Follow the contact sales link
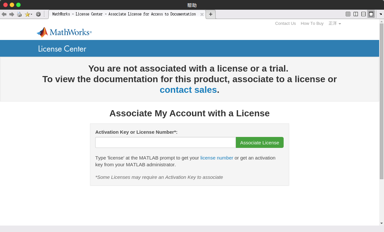This screenshot has height=232, width=384. click(188, 90)
